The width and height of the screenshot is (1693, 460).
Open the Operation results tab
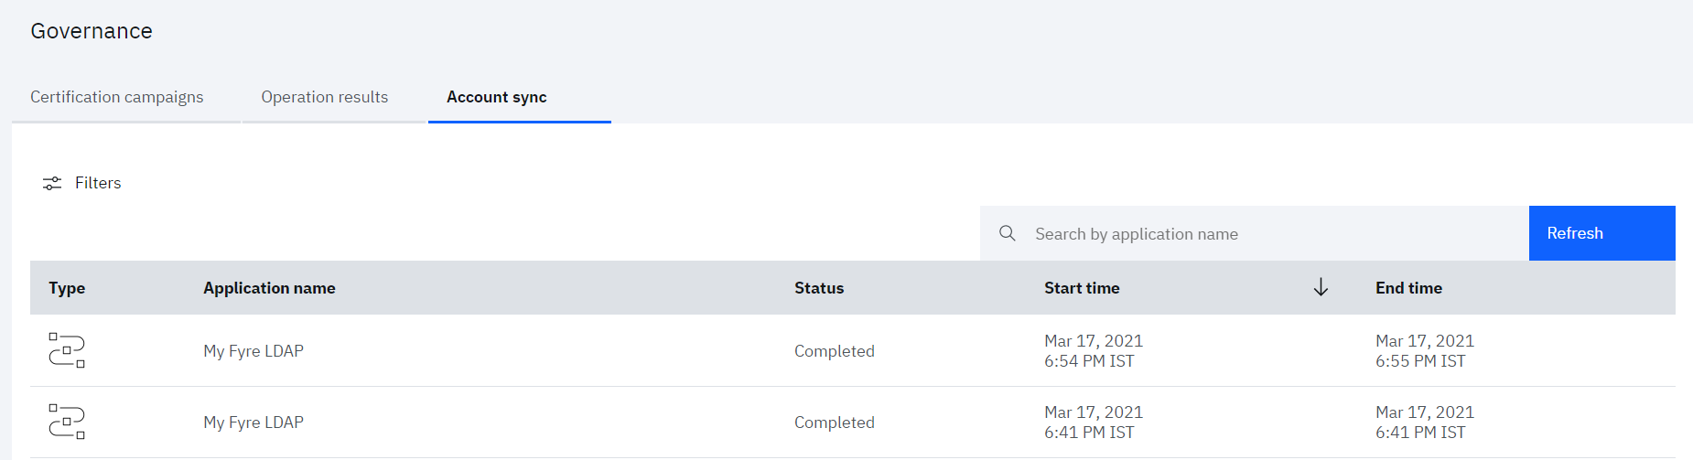tap(325, 97)
